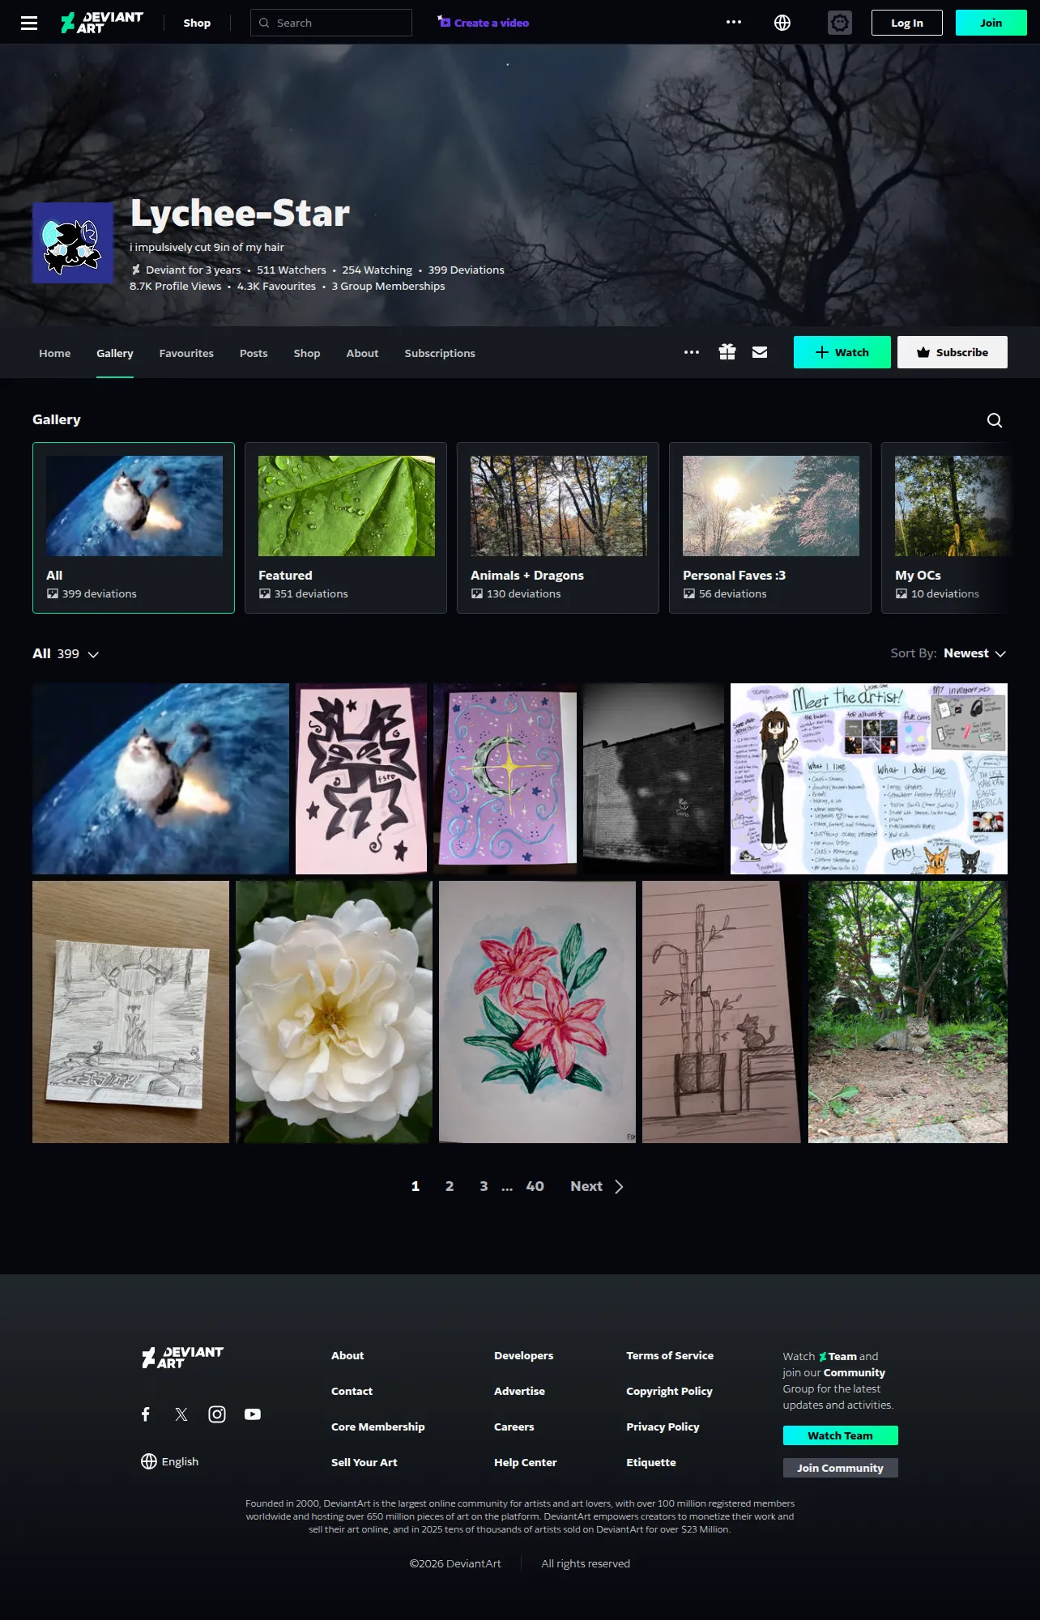
Task: Send a note via envelope icon
Action: (760, 352)
